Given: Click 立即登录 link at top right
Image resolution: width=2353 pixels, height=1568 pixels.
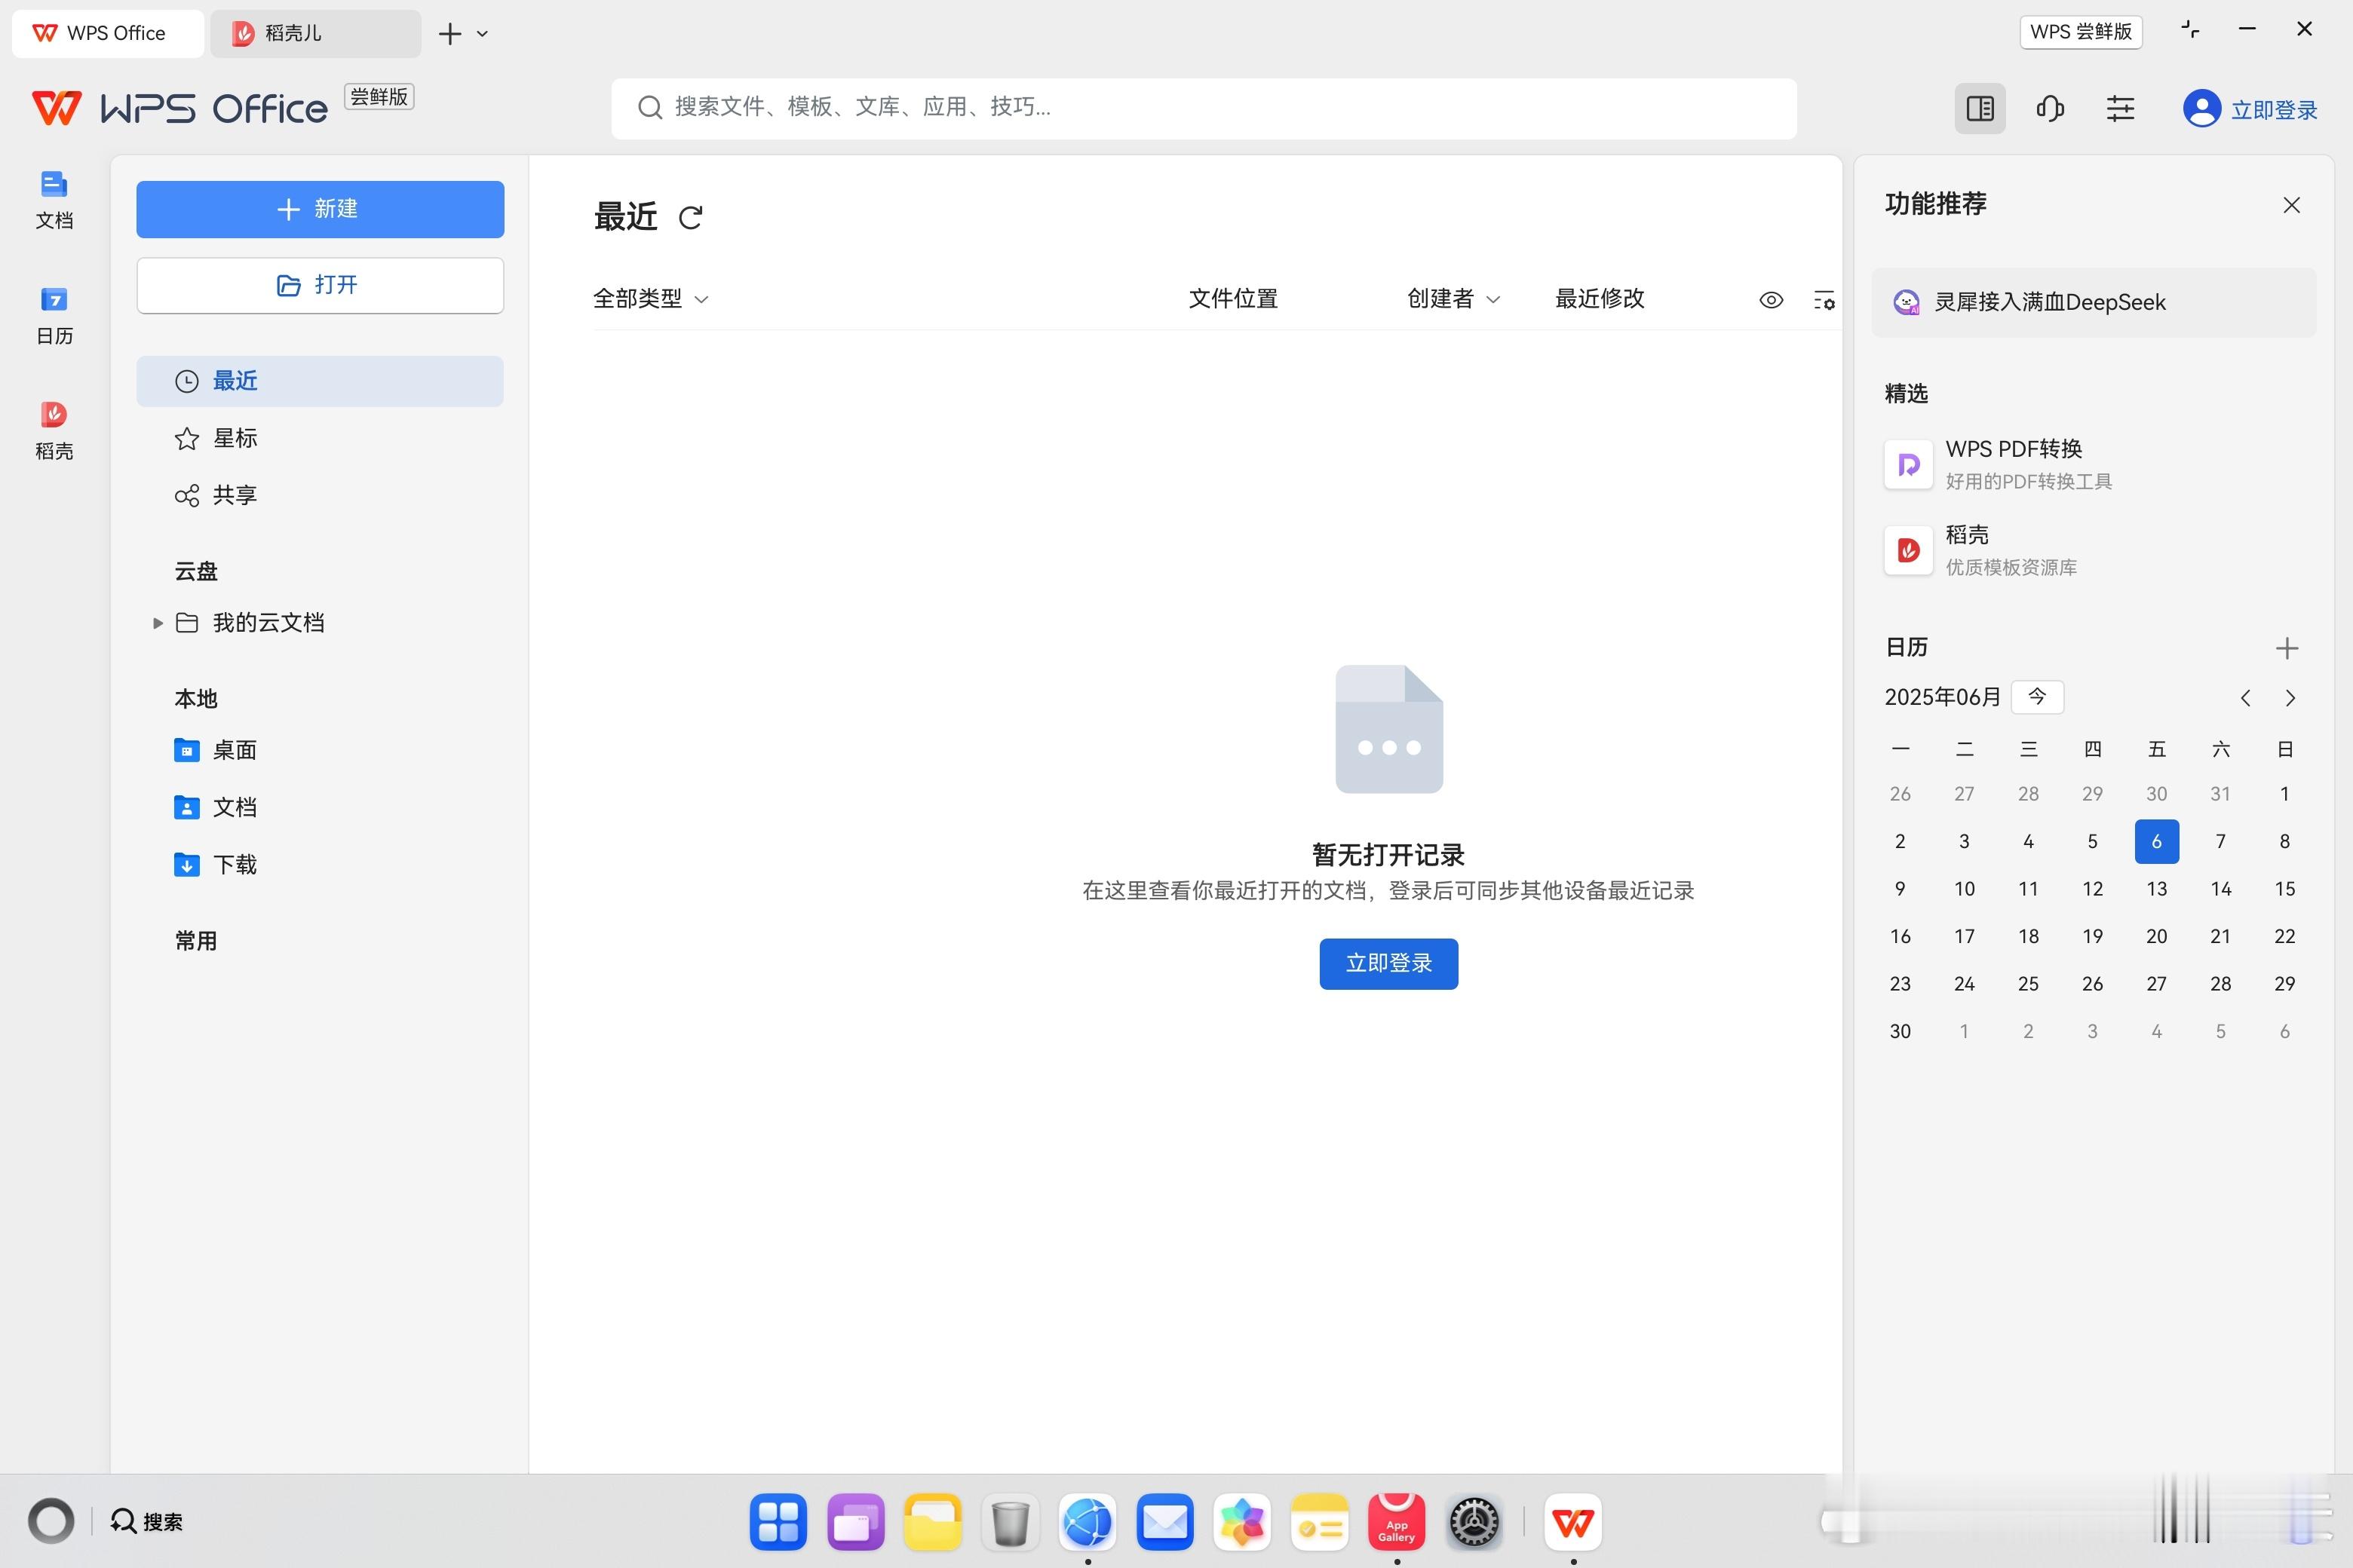Looking at the screenshot, I should [x=2274, y=109].
